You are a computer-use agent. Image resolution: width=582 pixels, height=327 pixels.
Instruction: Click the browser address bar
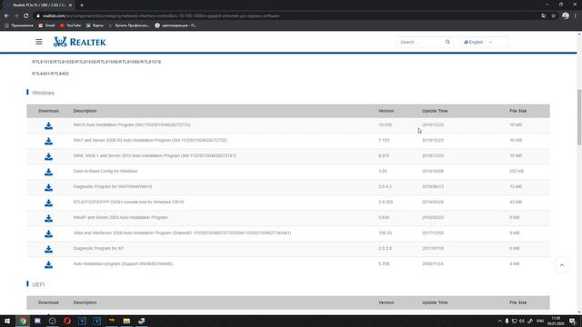pos(286,16)
